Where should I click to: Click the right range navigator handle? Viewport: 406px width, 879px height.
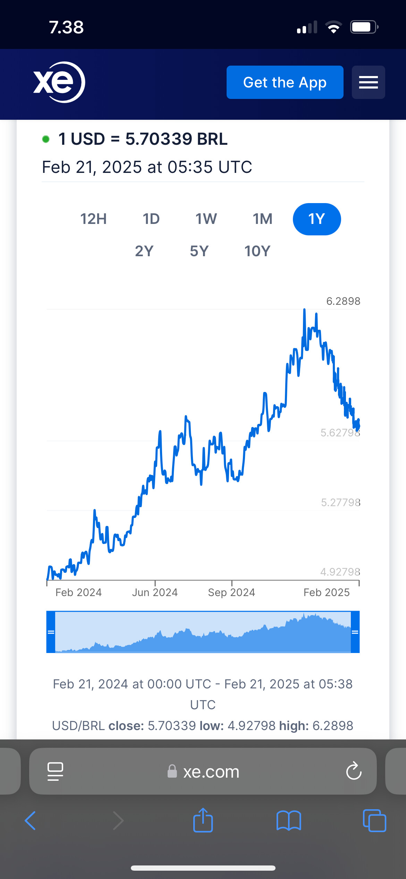coord(355,632)
